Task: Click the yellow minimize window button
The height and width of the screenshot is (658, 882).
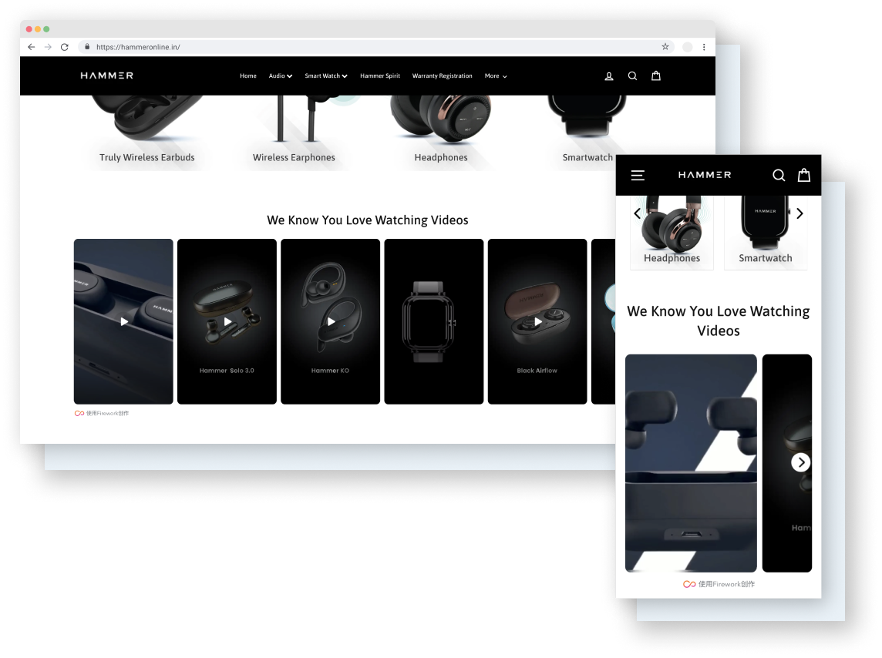Action: click(38, 29)
